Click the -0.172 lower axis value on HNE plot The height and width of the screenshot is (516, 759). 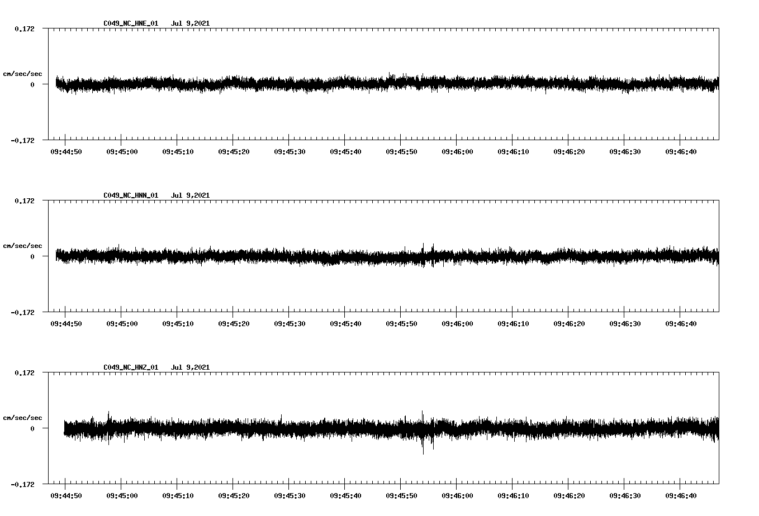point(22,140)
